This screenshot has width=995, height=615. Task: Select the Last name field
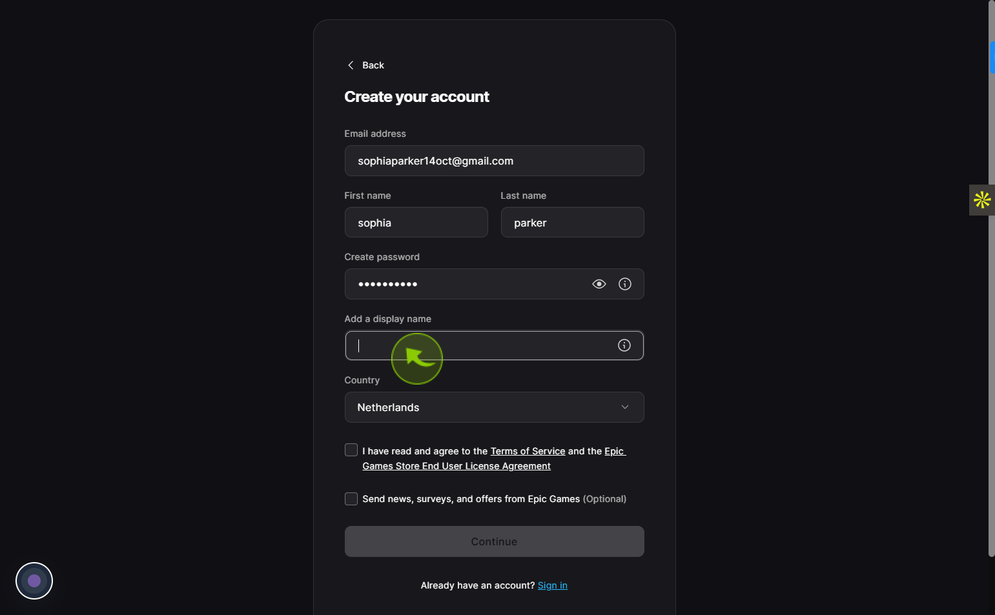(572, 222)
